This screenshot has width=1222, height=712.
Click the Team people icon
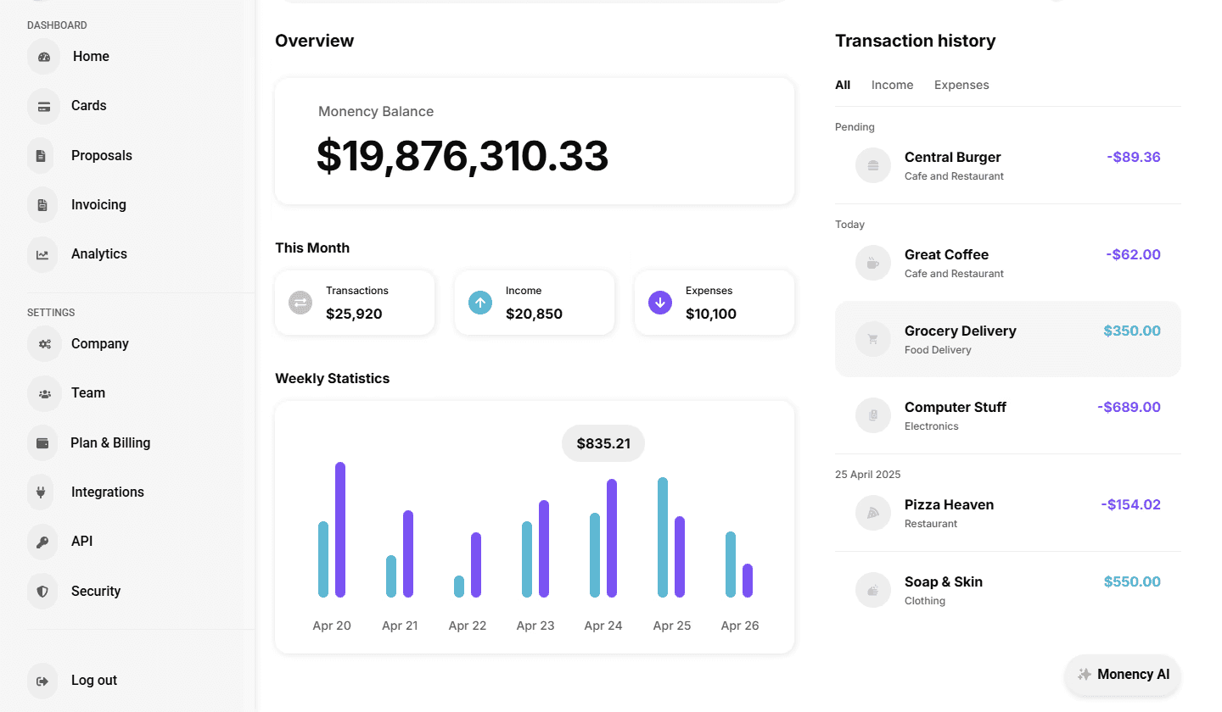[44, 393]
